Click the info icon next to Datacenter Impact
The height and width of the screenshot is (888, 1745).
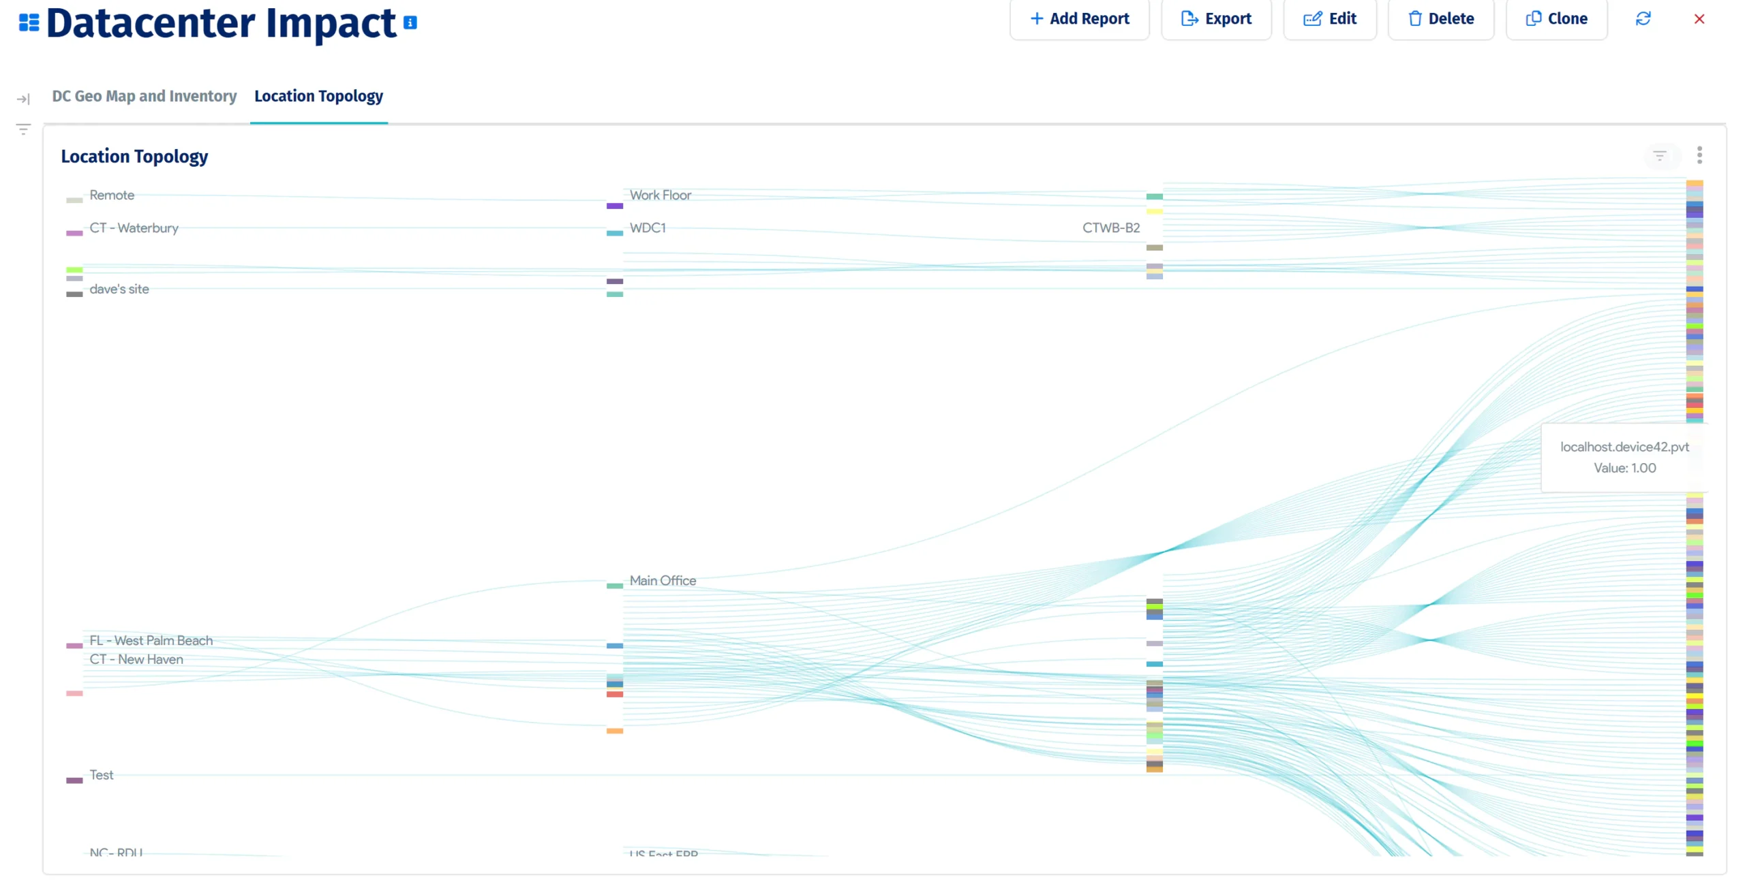[x=410, y=22]
